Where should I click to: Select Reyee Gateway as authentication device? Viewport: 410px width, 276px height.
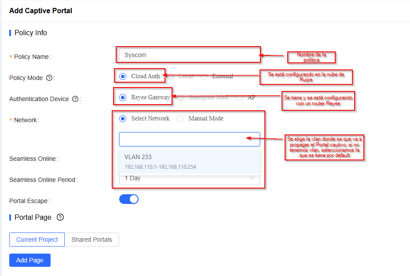tap(123, 97)
